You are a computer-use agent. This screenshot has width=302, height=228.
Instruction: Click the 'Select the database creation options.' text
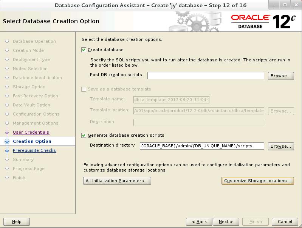coord(122,39)
